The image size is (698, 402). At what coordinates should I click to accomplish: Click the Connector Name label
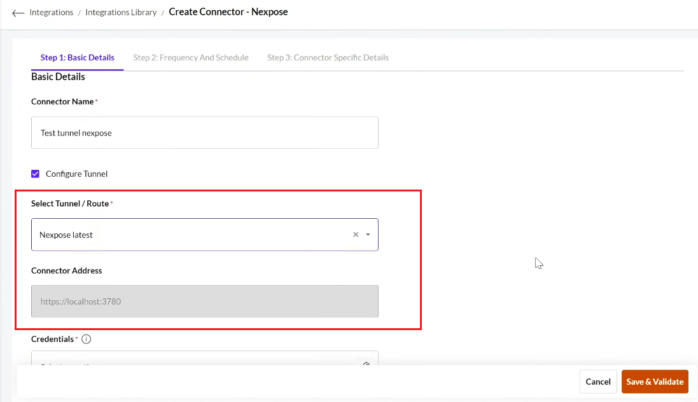[x=62, y=102]
